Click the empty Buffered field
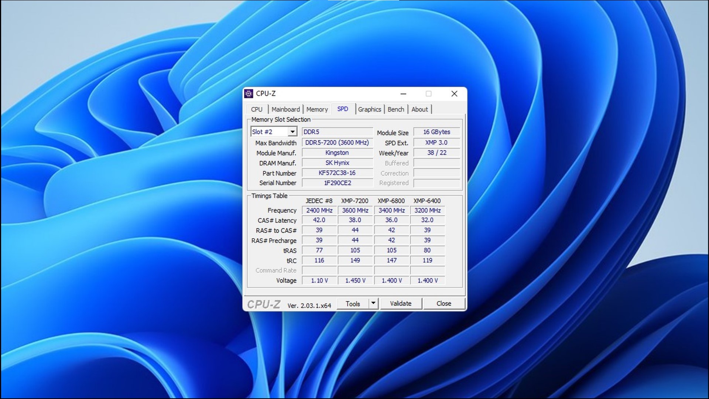Image resolution: width=709 pixels, height=399 pixels. tap(437, 163)
